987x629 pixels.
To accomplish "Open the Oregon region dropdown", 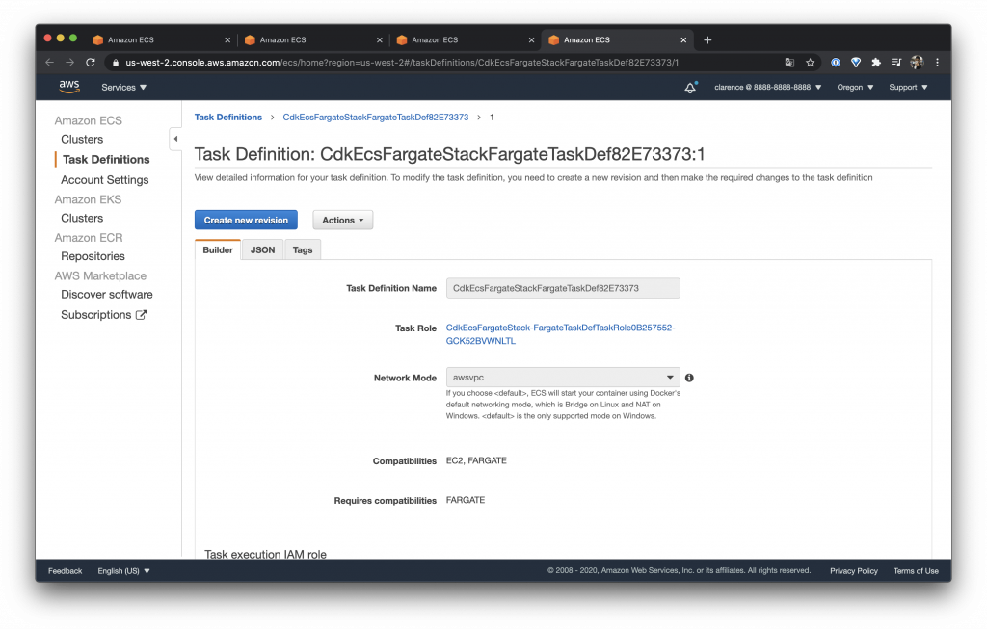I will [855, 88].
